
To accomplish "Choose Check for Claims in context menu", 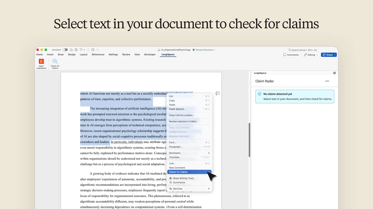I will (x=190, y=172).
